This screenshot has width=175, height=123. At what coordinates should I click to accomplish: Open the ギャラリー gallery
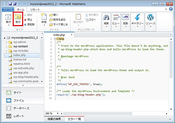tap(137, 22)
